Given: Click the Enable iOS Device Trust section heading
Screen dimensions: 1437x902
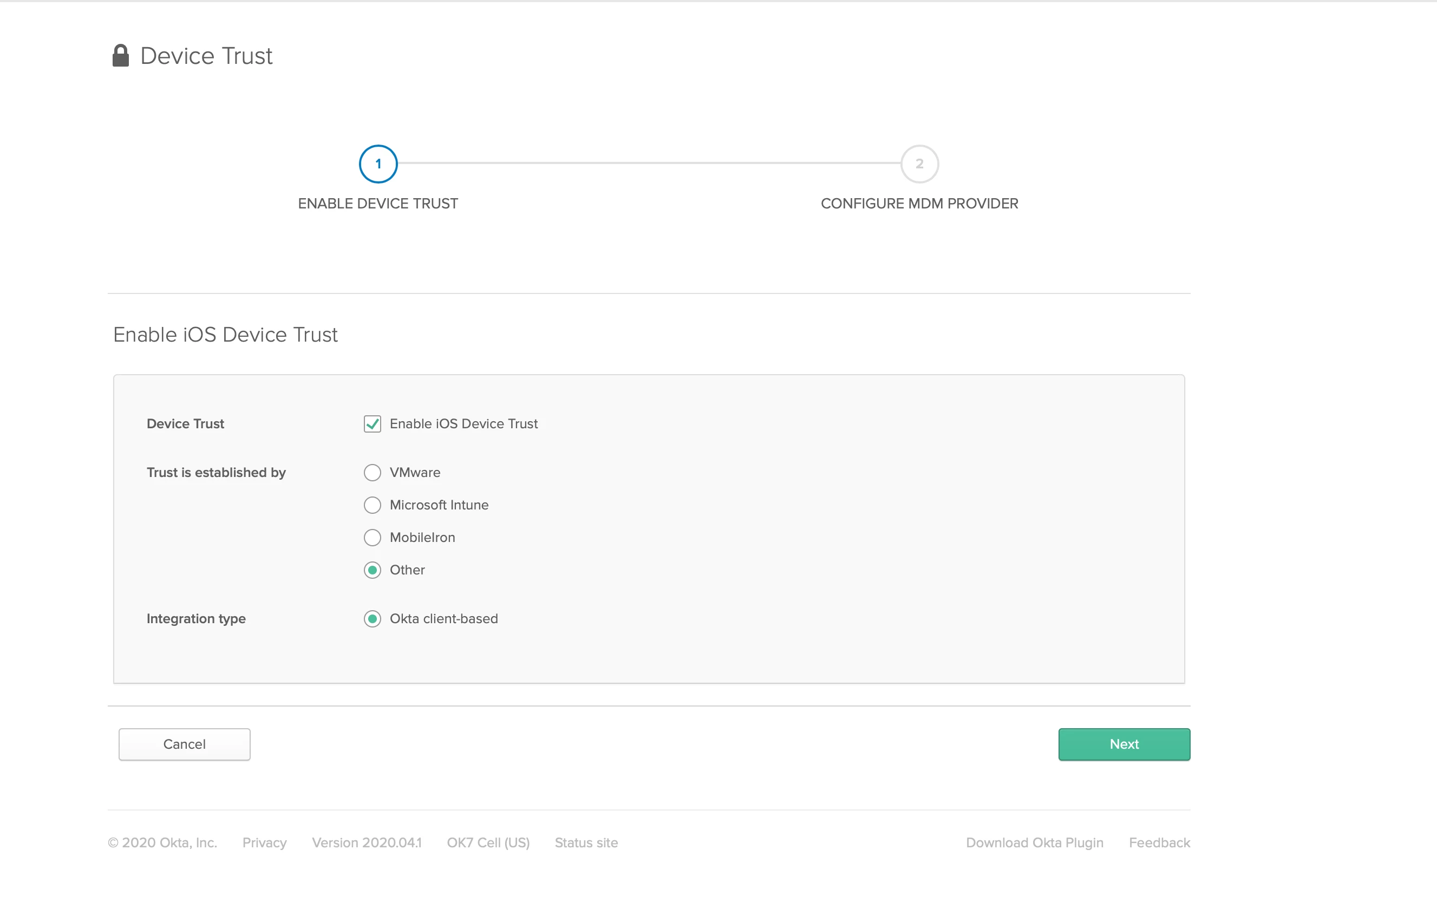Looking at the screenshot, I should pyautogui.click(x=225, y=335).
